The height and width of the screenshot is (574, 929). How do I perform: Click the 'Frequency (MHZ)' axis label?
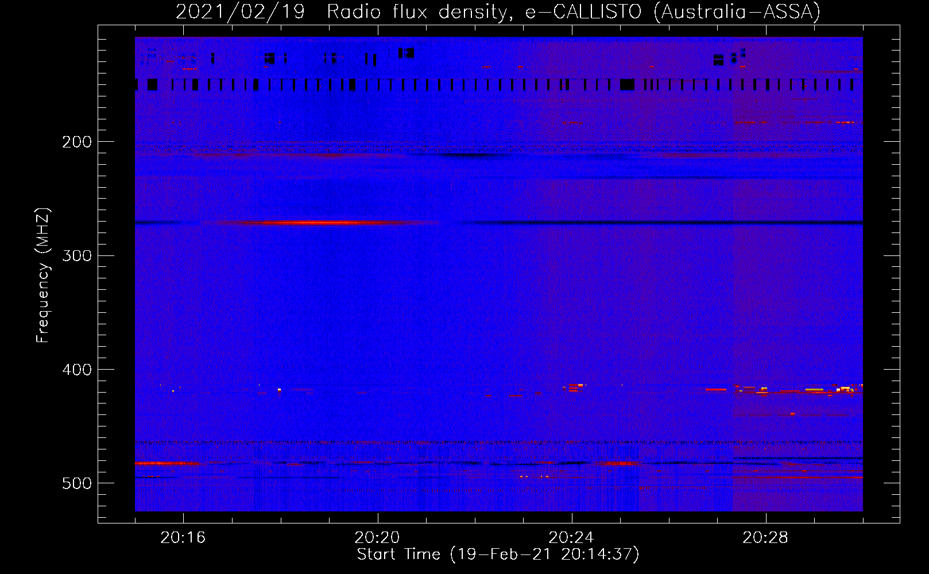43,276
